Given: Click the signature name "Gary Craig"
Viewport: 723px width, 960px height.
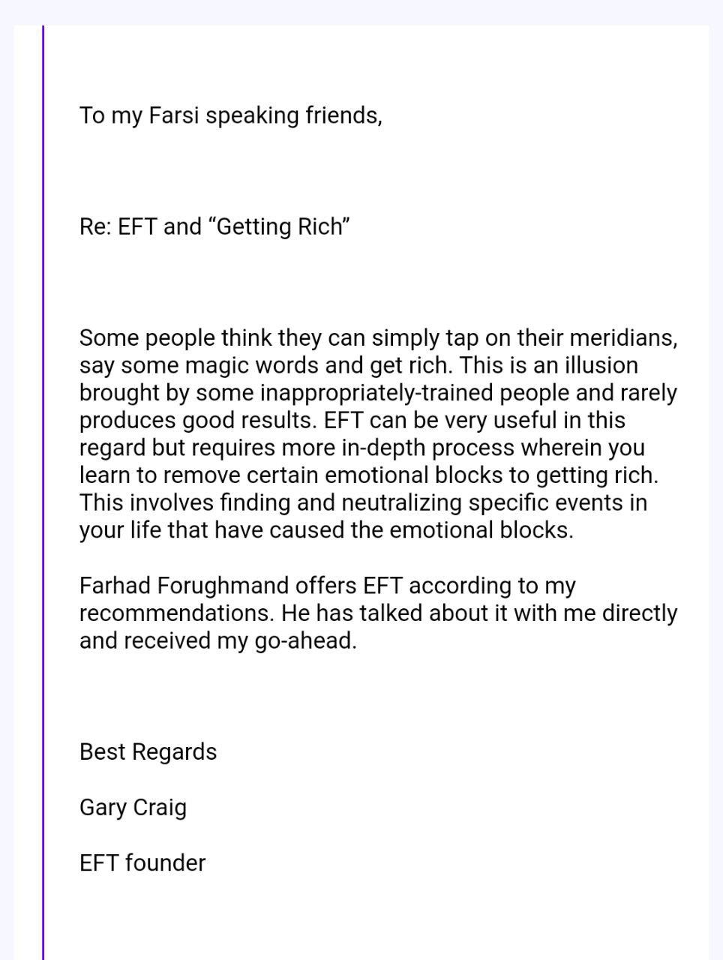Looking at the screenshot, I should (x=133, y=807).
